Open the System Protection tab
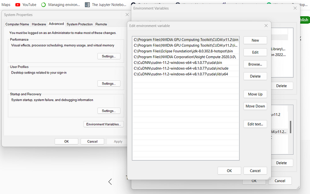310x194 pixels. [79, 24]
